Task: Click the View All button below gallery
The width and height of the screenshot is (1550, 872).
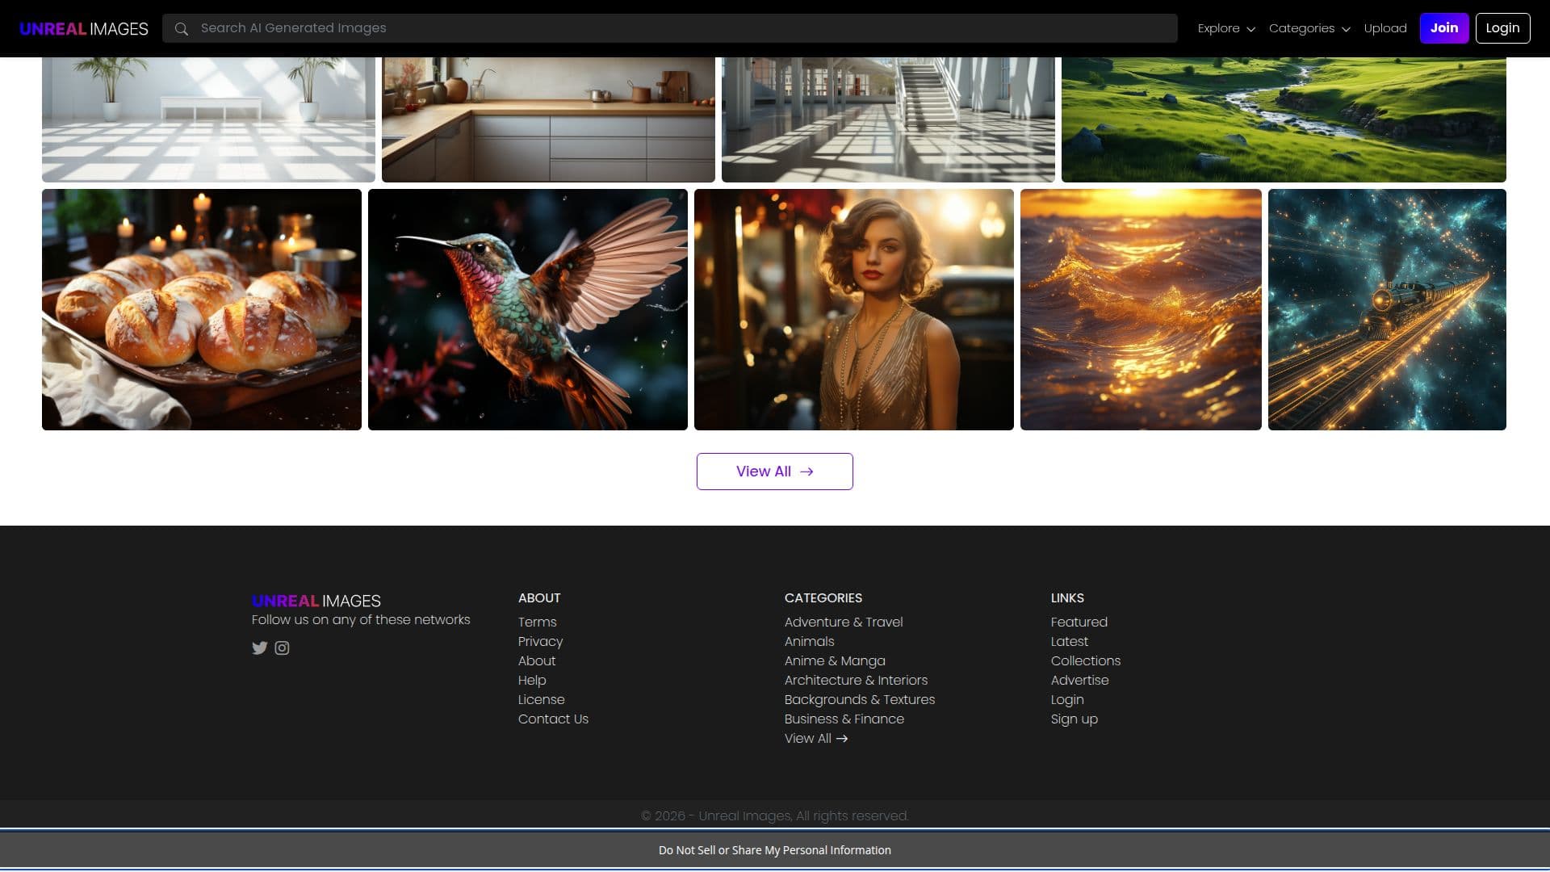Action: pyautogui.click(x=775, y=472)
